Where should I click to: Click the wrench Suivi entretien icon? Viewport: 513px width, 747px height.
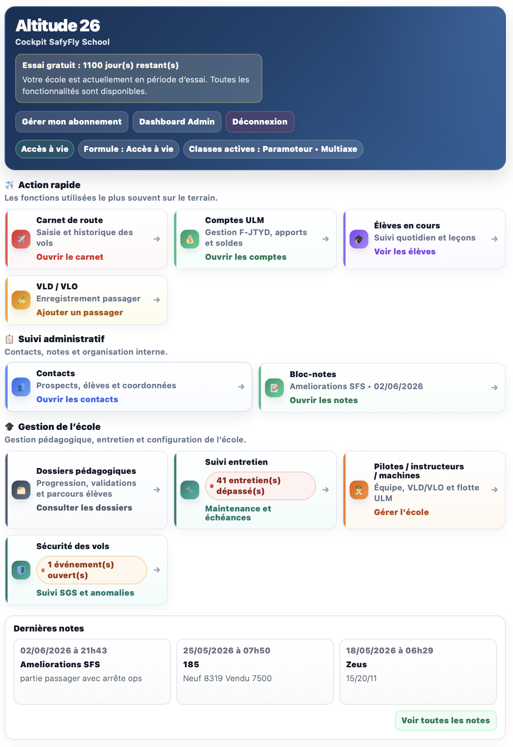coord(190,490)
